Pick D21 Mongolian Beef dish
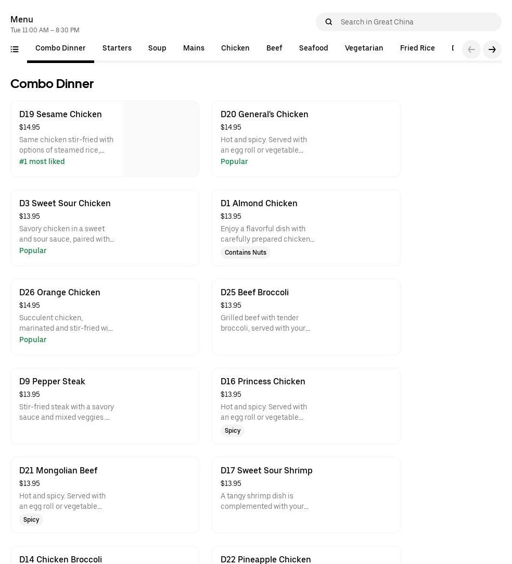512x564 pixels. 58,471
